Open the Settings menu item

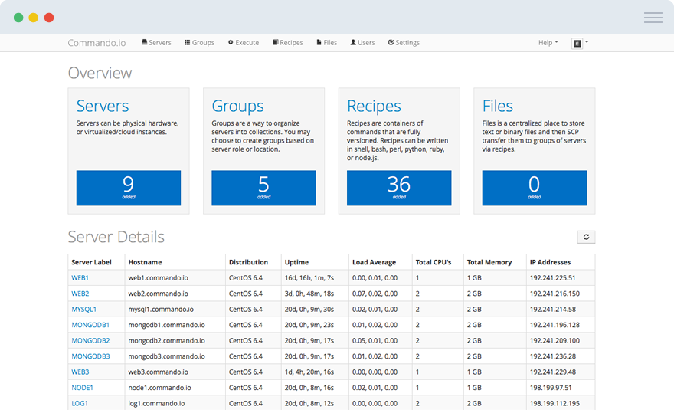(x=404, y=43)
